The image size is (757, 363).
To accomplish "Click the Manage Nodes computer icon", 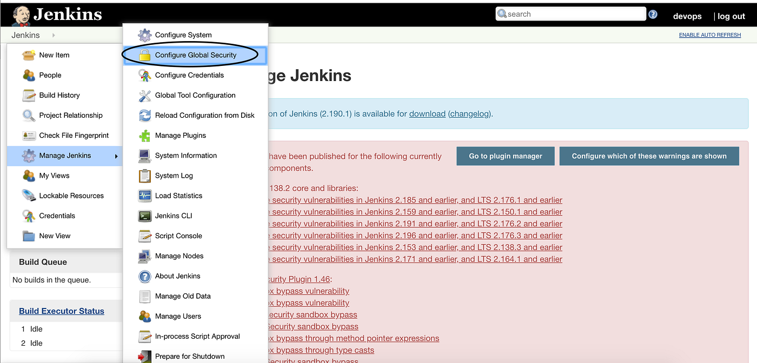I will pos(144,256).
